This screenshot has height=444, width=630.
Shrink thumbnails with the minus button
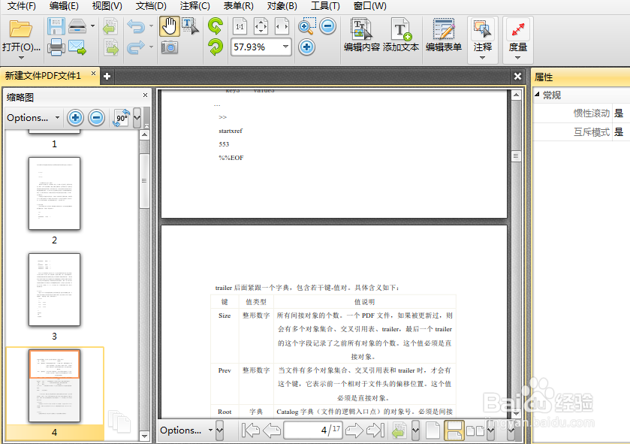click(96, 118)
